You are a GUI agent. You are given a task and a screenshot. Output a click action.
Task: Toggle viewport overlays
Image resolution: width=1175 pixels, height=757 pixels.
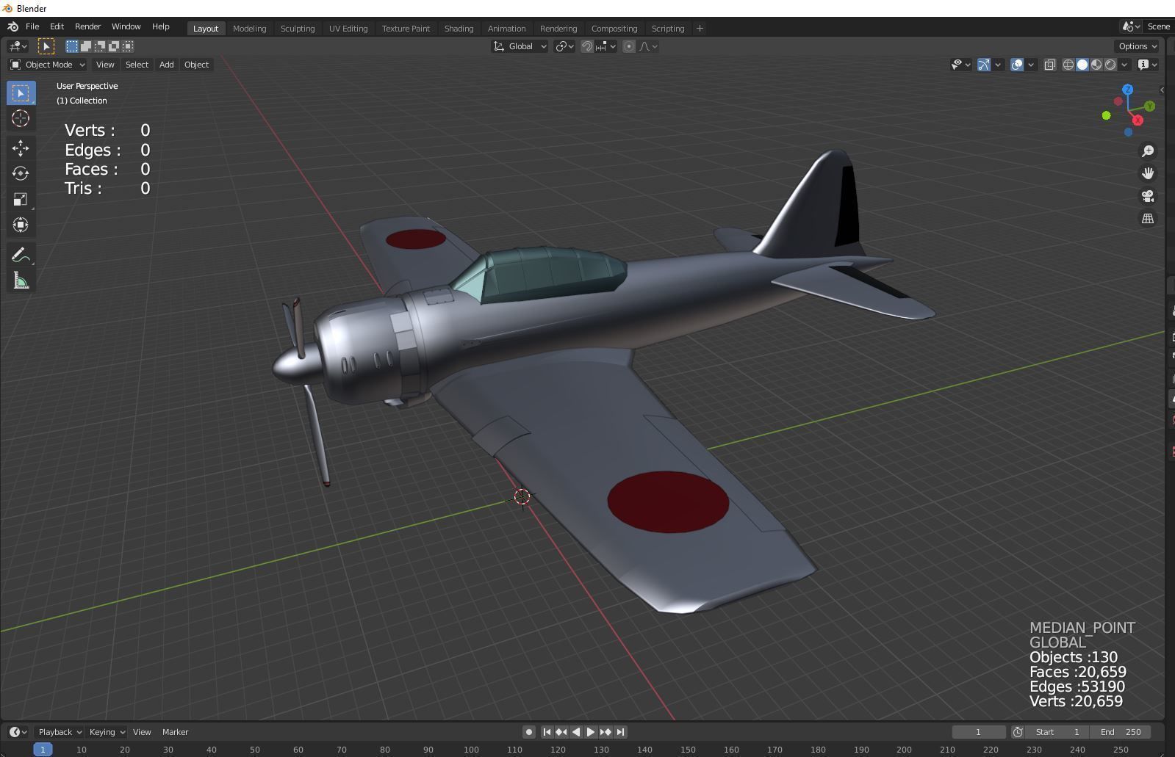1017,65
